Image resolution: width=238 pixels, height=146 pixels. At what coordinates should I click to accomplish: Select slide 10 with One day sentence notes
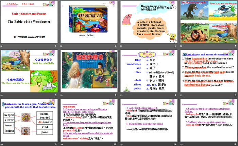coord(89,120)
